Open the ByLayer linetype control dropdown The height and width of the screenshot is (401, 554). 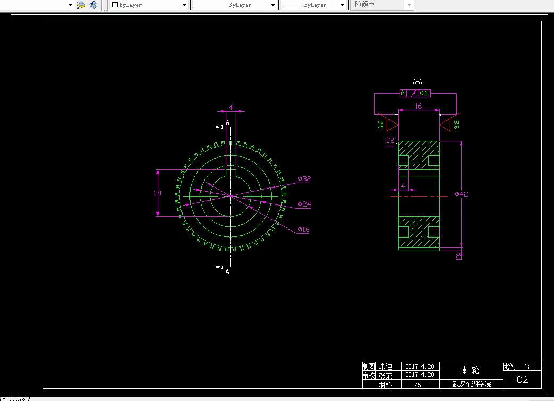pyautogui.click(x=272, y=5)
